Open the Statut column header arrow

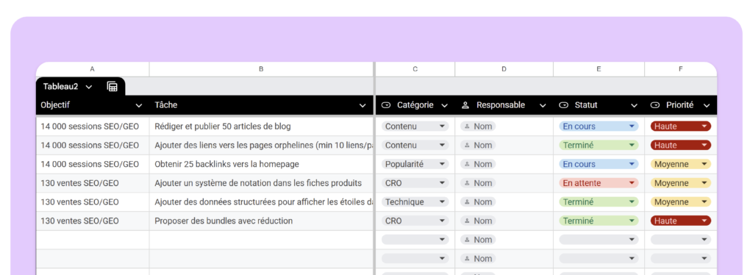pos(634,106)
